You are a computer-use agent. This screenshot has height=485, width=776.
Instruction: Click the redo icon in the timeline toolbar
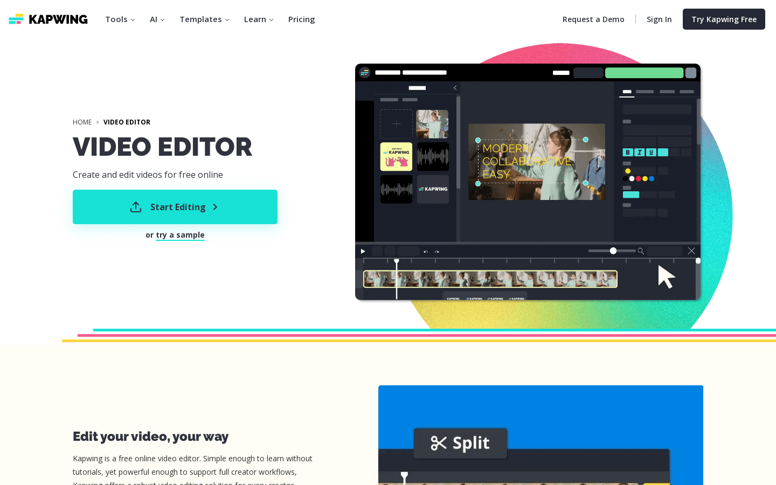(436, 251)
